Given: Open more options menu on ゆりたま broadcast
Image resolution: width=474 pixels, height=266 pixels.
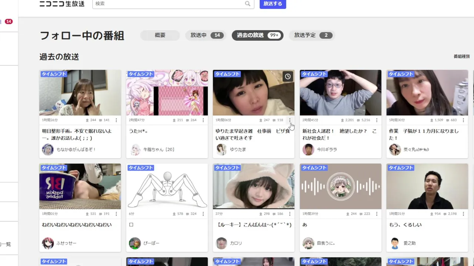Looking at the screenshot, I should click(x=290, y=120).
